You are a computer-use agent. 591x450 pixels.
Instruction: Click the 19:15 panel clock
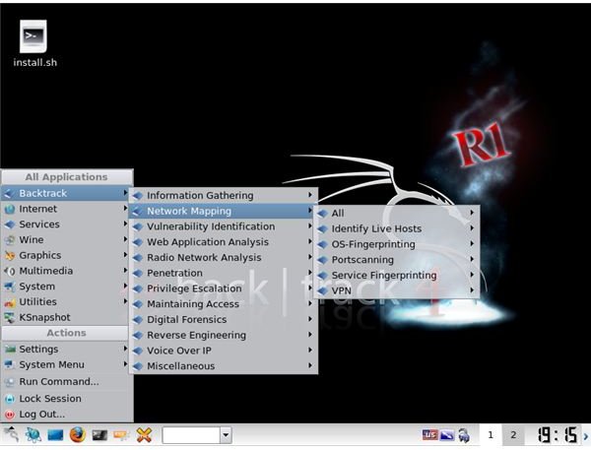tap(558, 435)
